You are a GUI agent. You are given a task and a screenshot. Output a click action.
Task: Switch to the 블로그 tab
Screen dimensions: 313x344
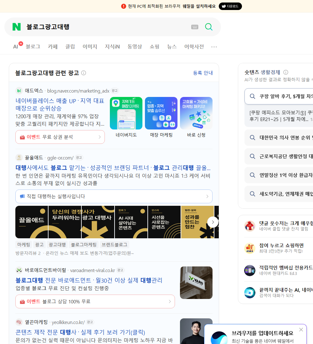(33, 47)
